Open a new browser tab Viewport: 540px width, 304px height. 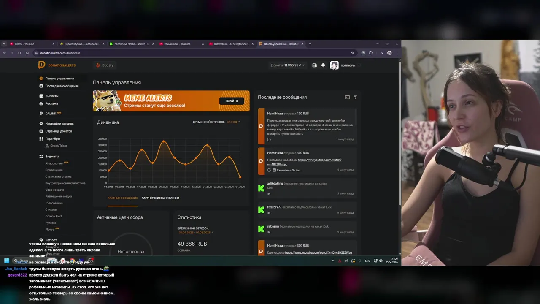310,44
